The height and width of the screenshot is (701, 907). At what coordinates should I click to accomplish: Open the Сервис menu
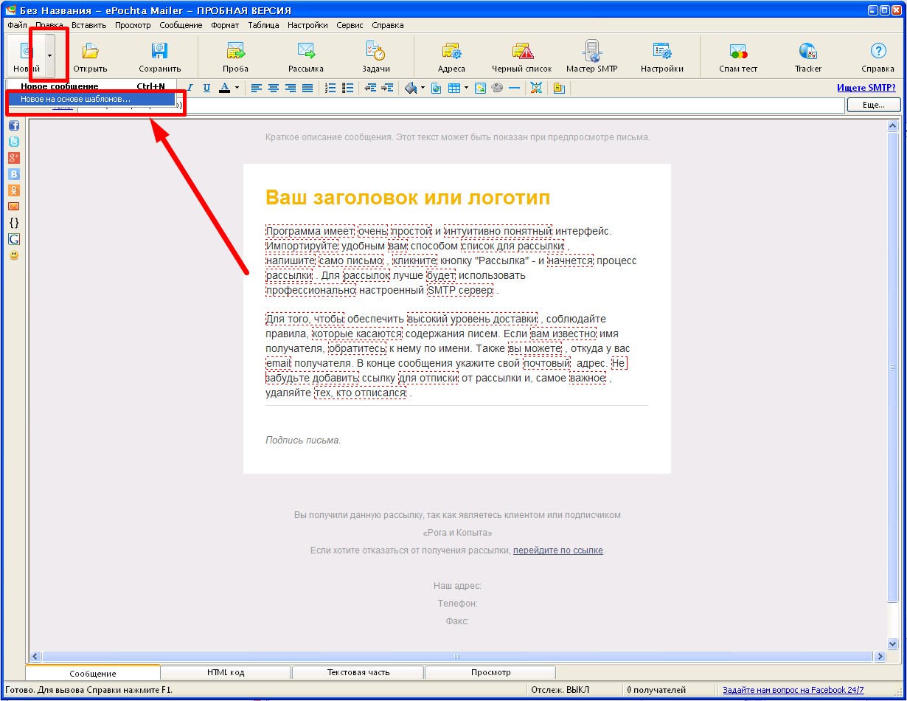click(x=350, y=25)
